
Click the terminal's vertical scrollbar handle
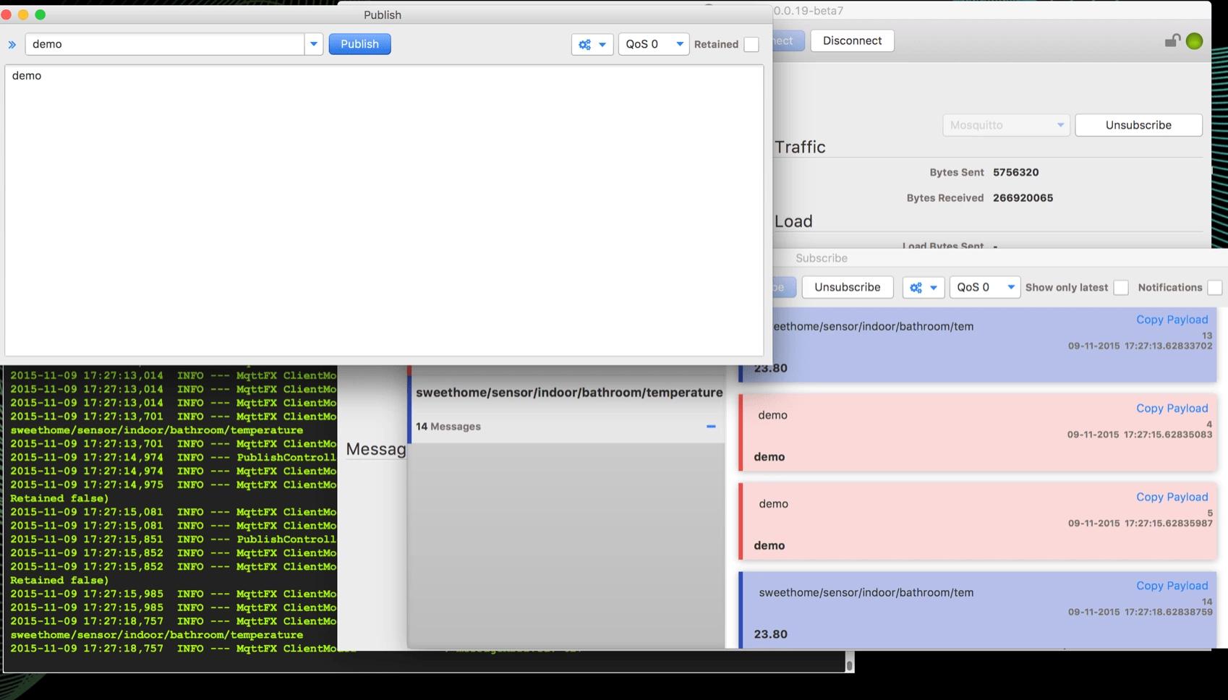pyautogui.click(x=849, y=664)
